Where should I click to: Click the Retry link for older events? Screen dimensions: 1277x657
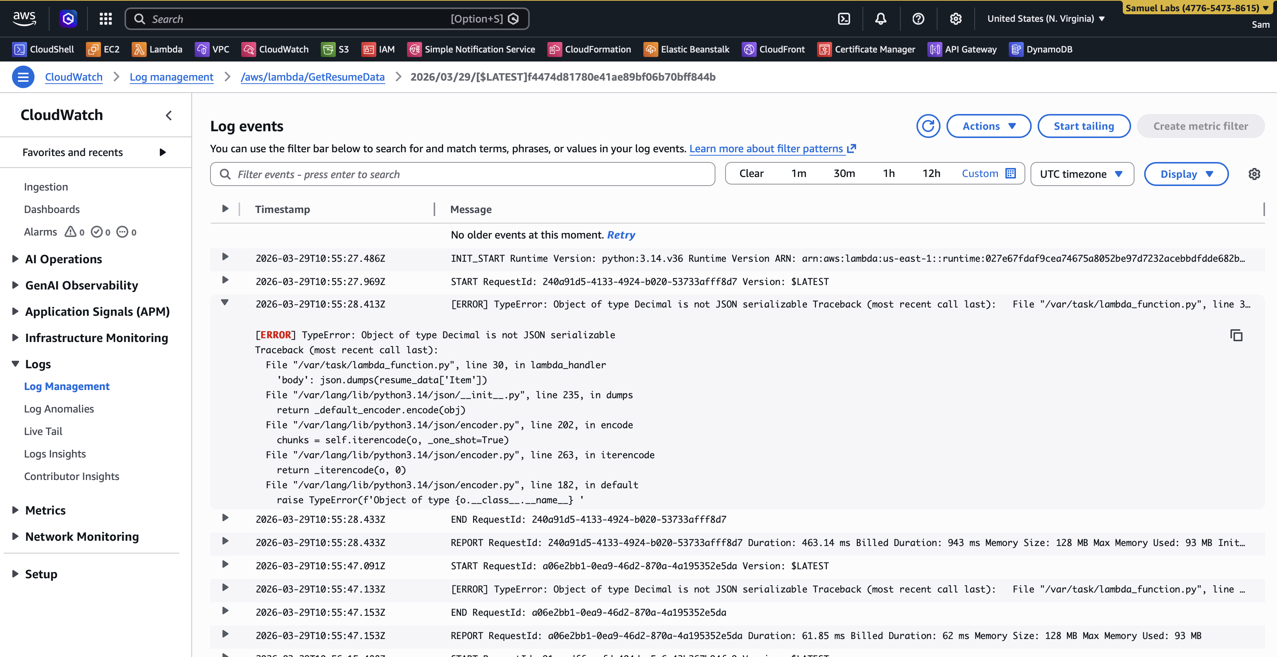click(620, 235)
